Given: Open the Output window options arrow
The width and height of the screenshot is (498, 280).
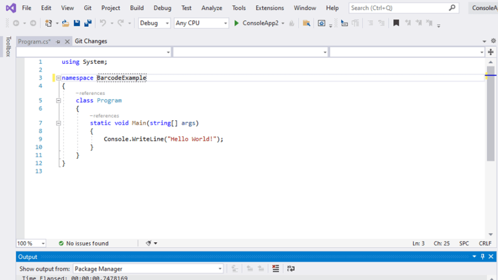Looking at the screenshot, I should [474, 256].
